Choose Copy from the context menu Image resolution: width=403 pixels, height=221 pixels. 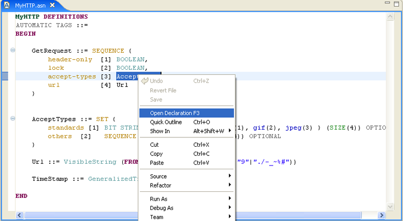click(x=156, y=154)
